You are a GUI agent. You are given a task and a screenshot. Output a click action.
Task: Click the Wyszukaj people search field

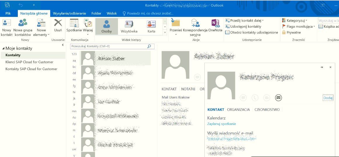tap(328, 21)
